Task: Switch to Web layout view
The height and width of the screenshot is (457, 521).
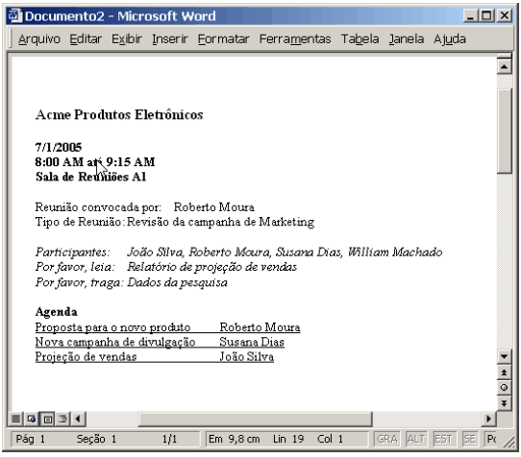Action: pos(31,419)
